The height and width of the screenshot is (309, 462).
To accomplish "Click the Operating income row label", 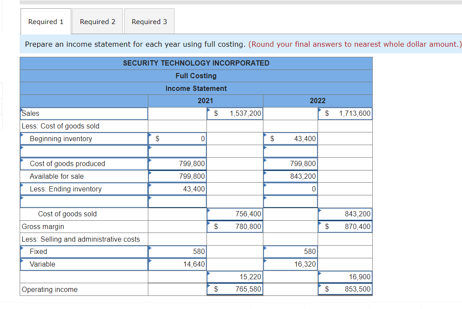I will tap(49, 290).
